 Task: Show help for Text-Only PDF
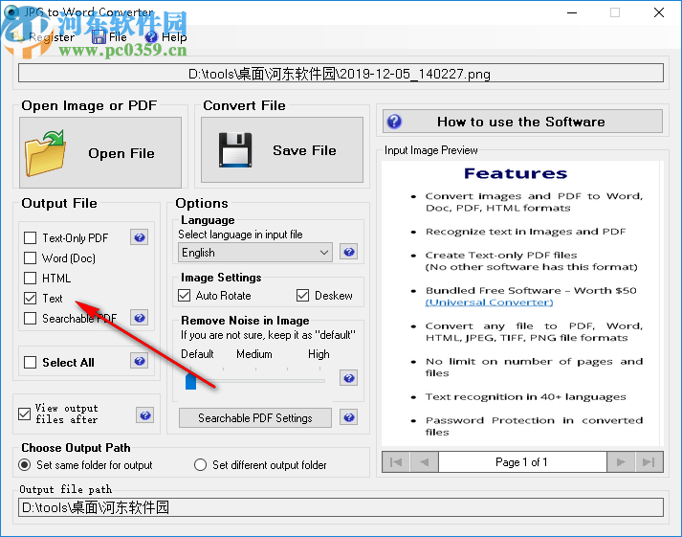coord(140,237)
